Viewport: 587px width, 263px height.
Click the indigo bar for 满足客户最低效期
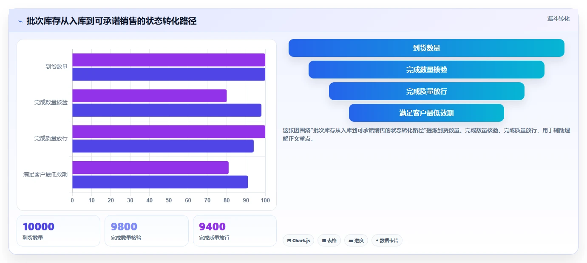click(x=160, y=182)
